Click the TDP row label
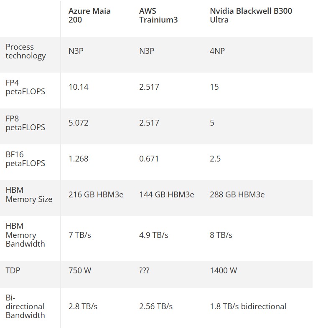This screenshot has height=328, width=313. click(13, 270)
